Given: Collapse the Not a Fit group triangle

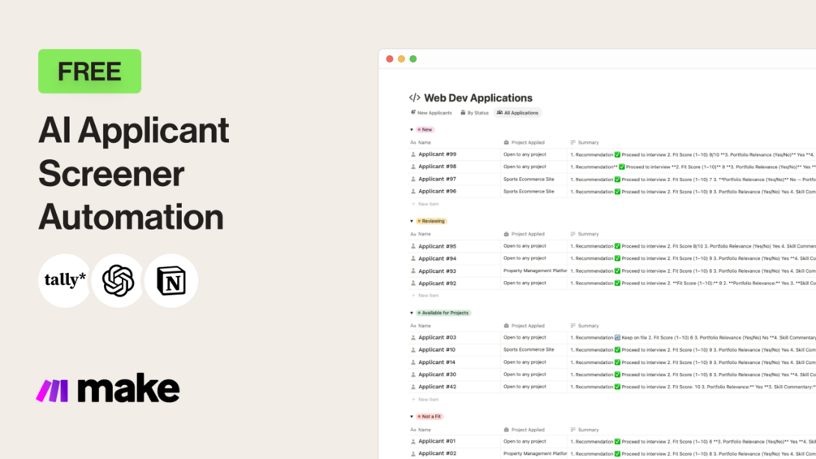Looking at the screenshot, I should (412, 416).
